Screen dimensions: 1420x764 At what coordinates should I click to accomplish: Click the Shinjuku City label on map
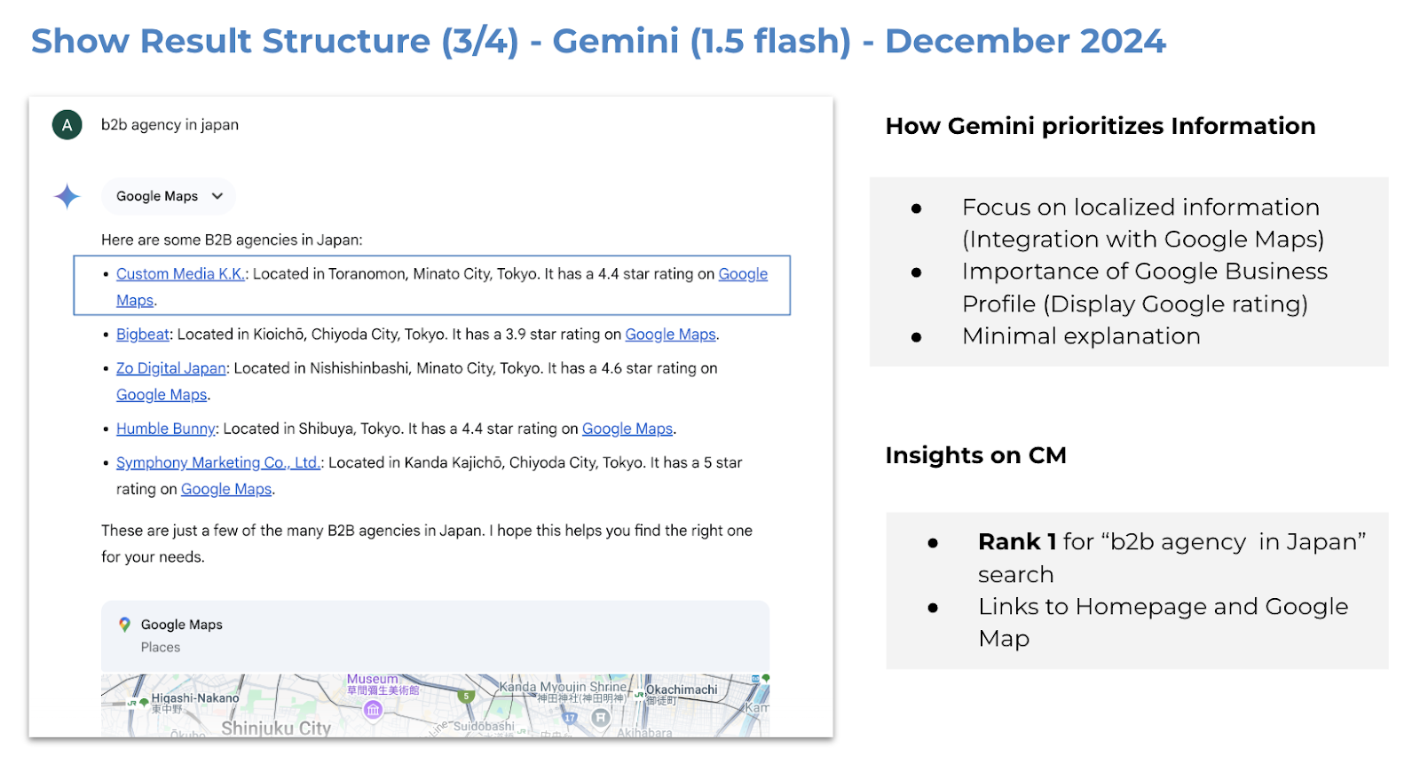276,728
